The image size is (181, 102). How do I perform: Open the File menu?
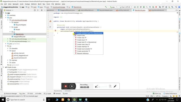pyautogui.click(x=2, y=4)
